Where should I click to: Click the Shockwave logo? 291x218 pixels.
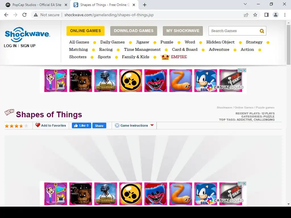pos(27,35)
